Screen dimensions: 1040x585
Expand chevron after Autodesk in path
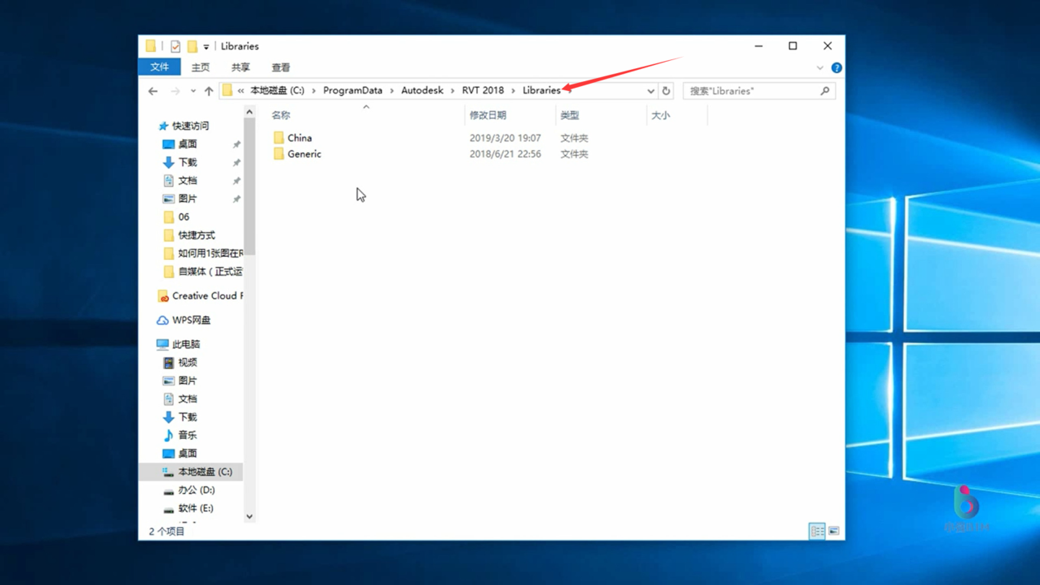(x=453, y=91)
